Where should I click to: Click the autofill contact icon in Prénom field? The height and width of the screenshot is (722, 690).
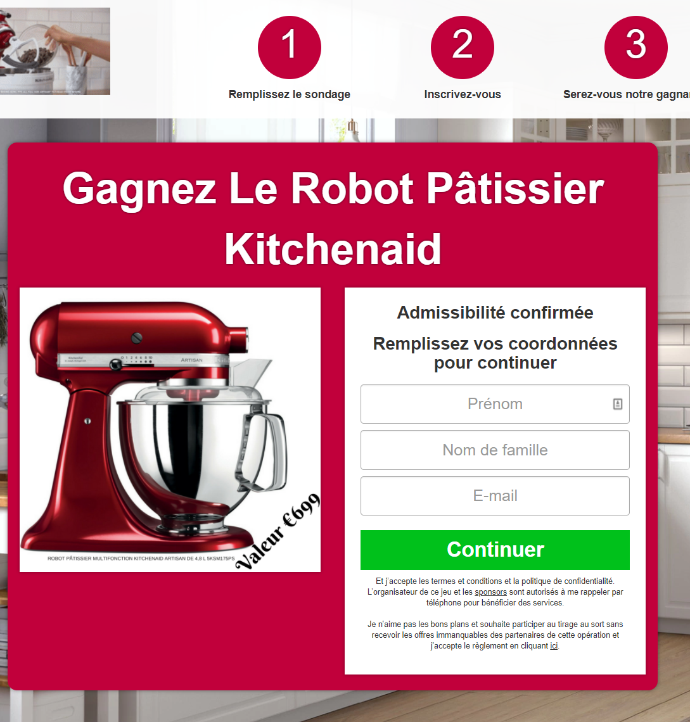point(618,404)
